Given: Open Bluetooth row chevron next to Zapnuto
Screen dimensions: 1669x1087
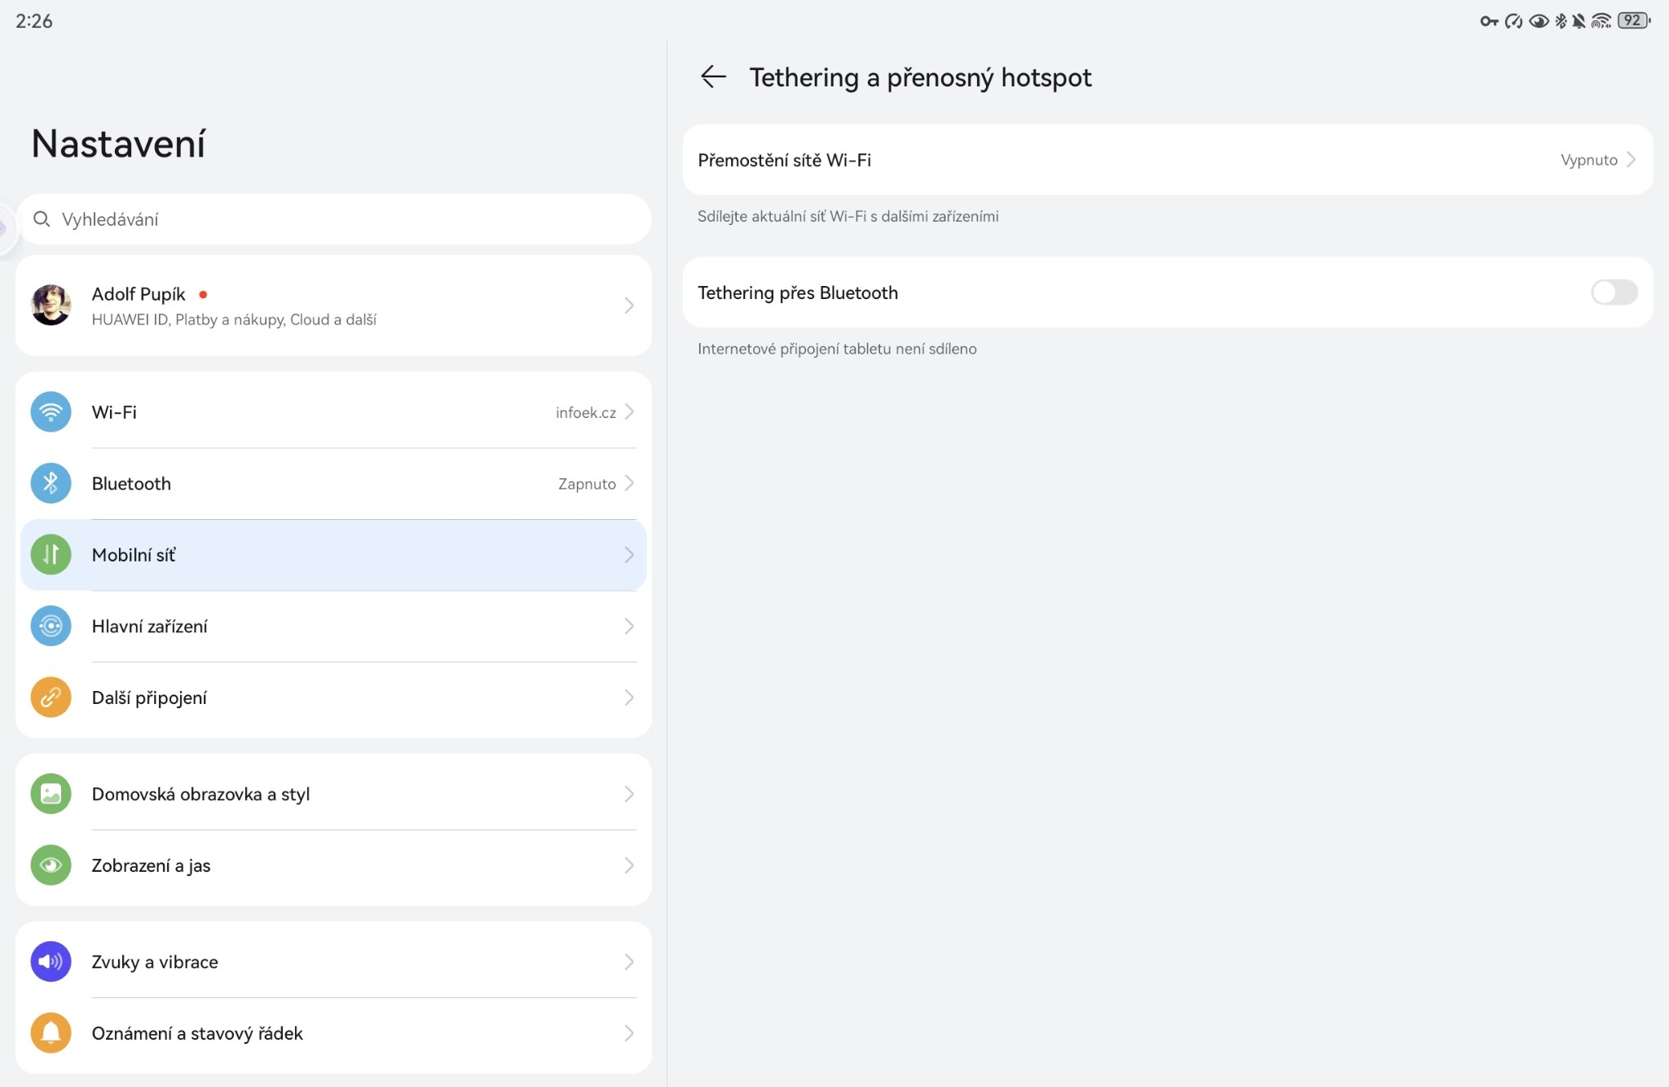Looking at the screenshot, I should (629, 483).
